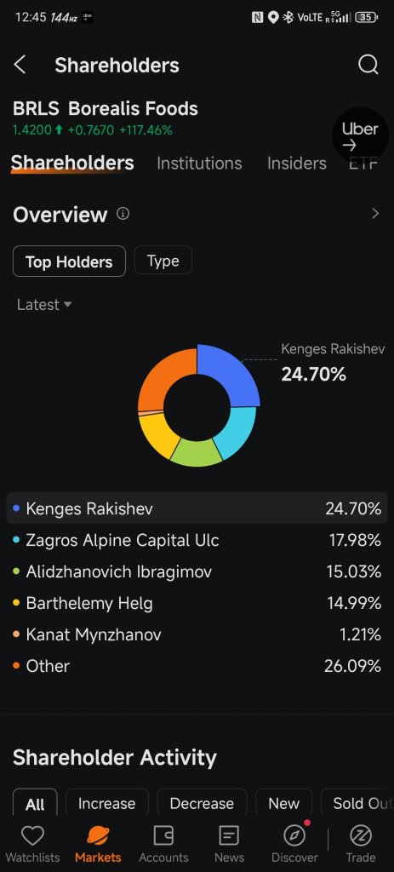Open the Trade icon

click(x=361, y=835)
